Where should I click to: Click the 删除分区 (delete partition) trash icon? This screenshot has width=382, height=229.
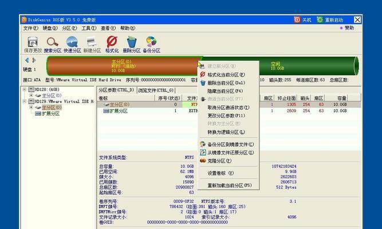click(x=132, y=44)
